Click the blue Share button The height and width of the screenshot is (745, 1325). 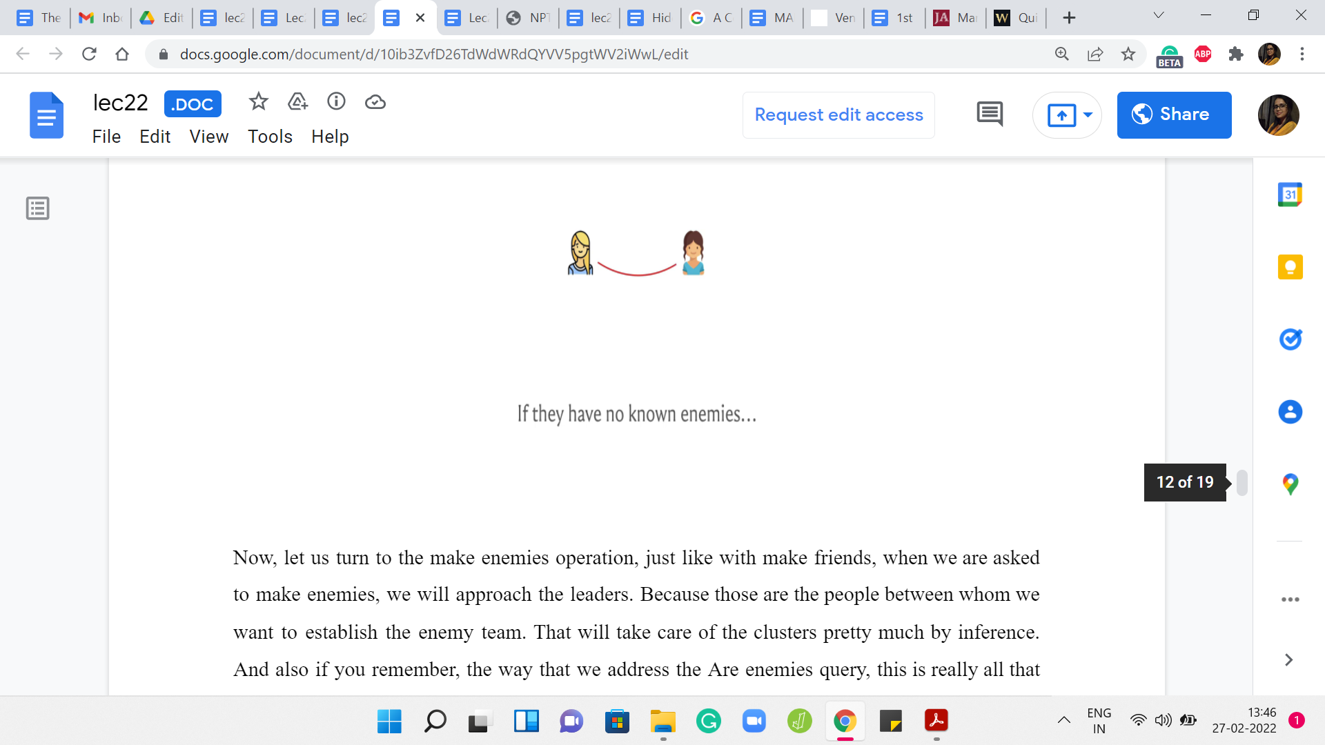coord(1174,115)
